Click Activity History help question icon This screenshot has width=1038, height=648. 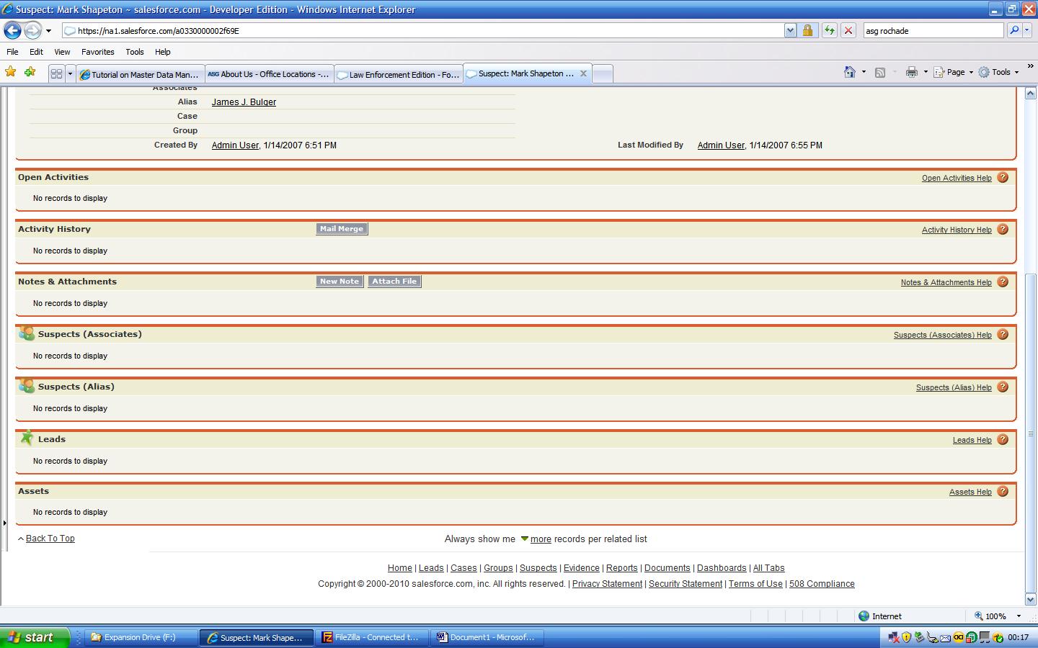1003,229
